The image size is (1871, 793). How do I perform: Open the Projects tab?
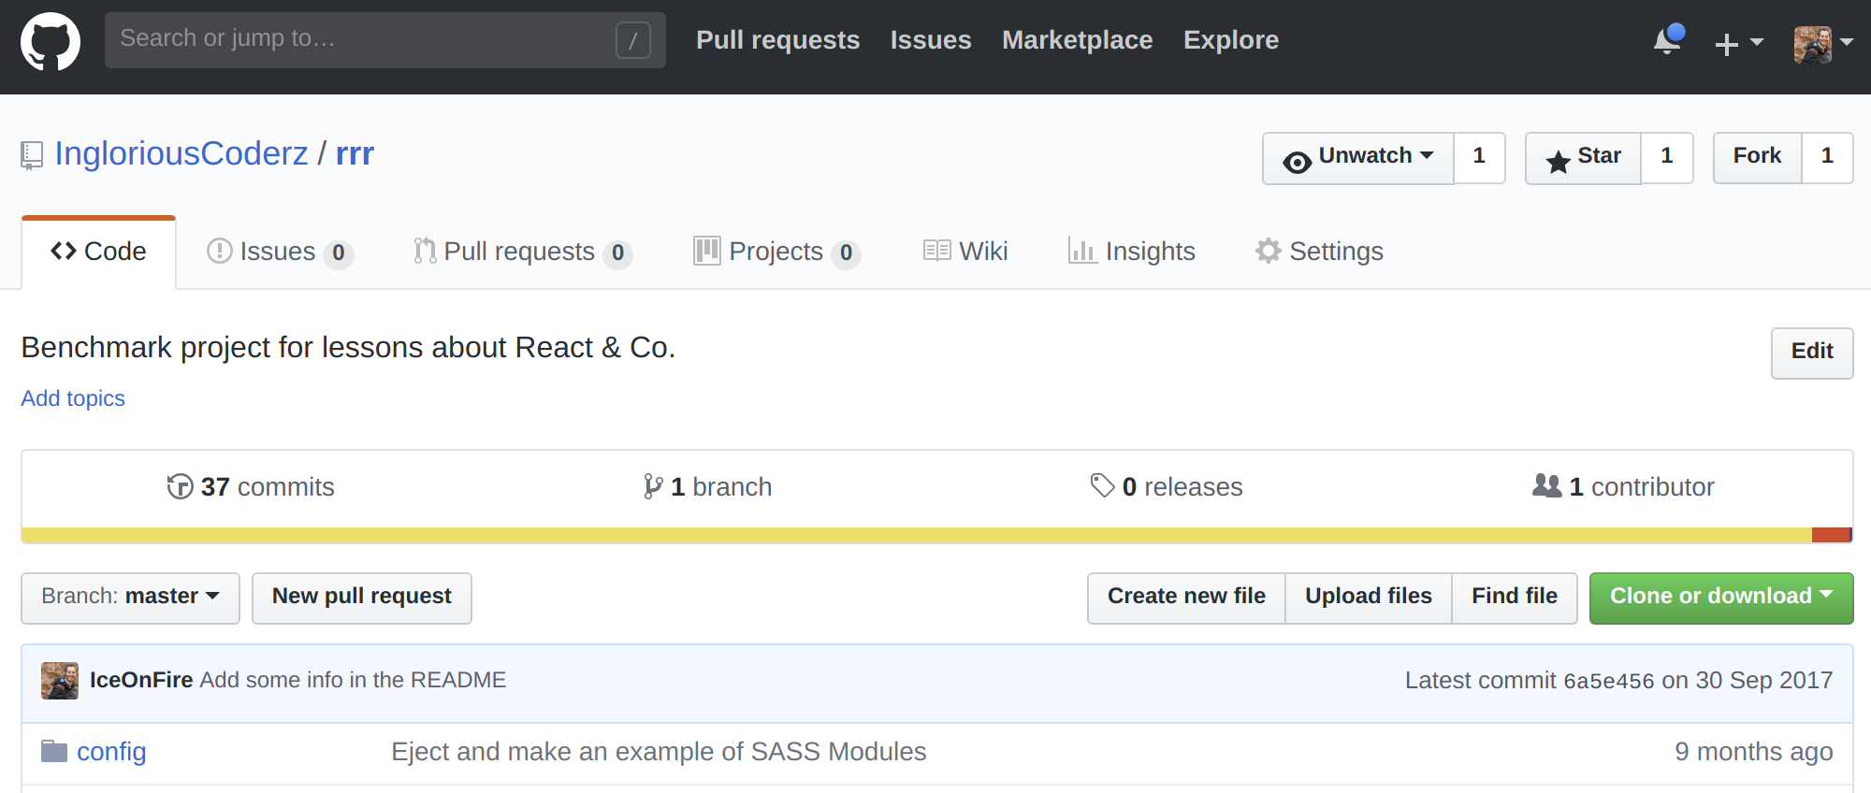[x=777, y=252]
